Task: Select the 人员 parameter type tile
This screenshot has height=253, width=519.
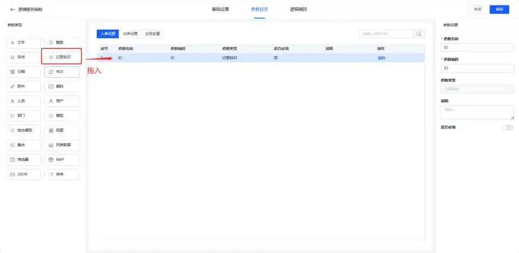Action: 23,101
